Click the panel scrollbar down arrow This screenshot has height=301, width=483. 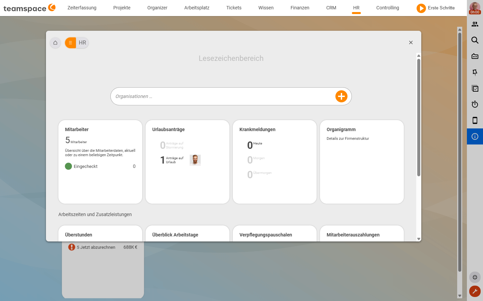pos(419,239)
